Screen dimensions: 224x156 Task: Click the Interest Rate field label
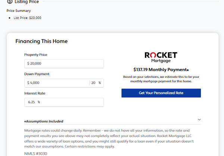[x=35, y=93]
